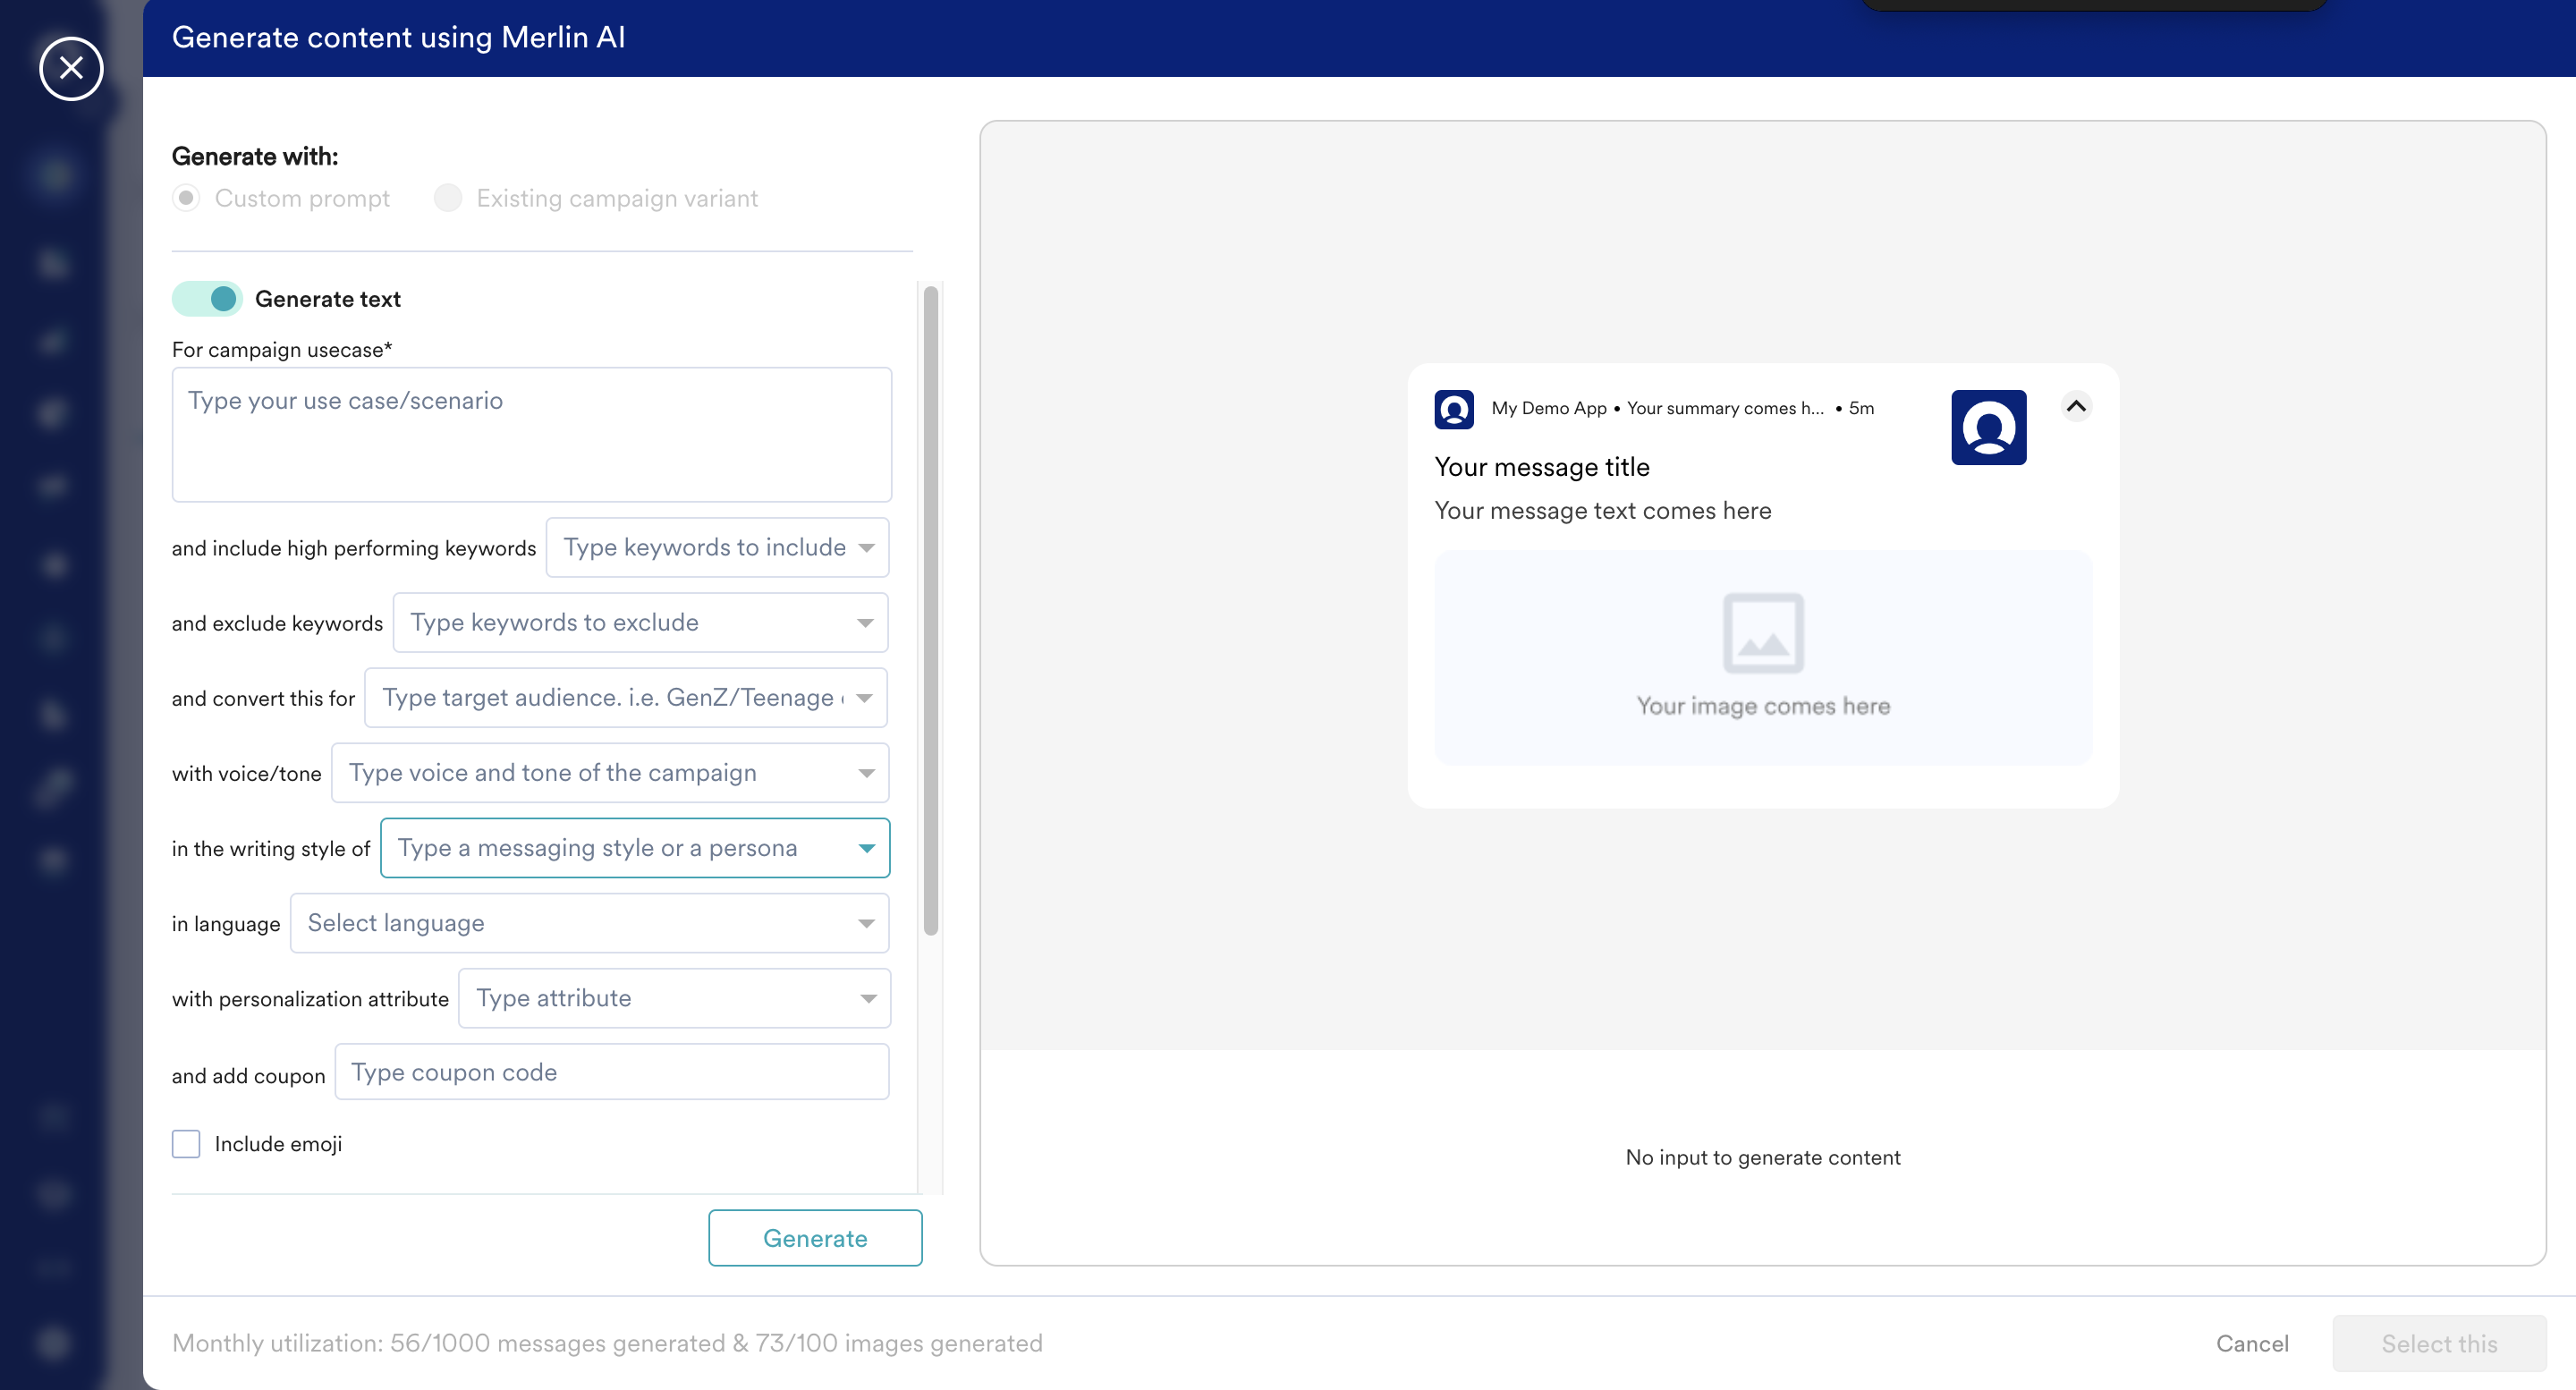
Task: Click the small app icon in notification header
Action: 1453,409
